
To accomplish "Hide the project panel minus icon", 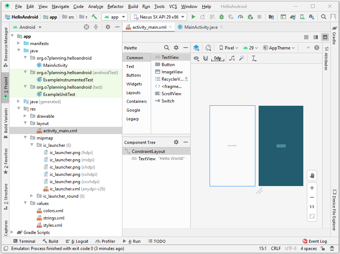I will coord(117,27).
